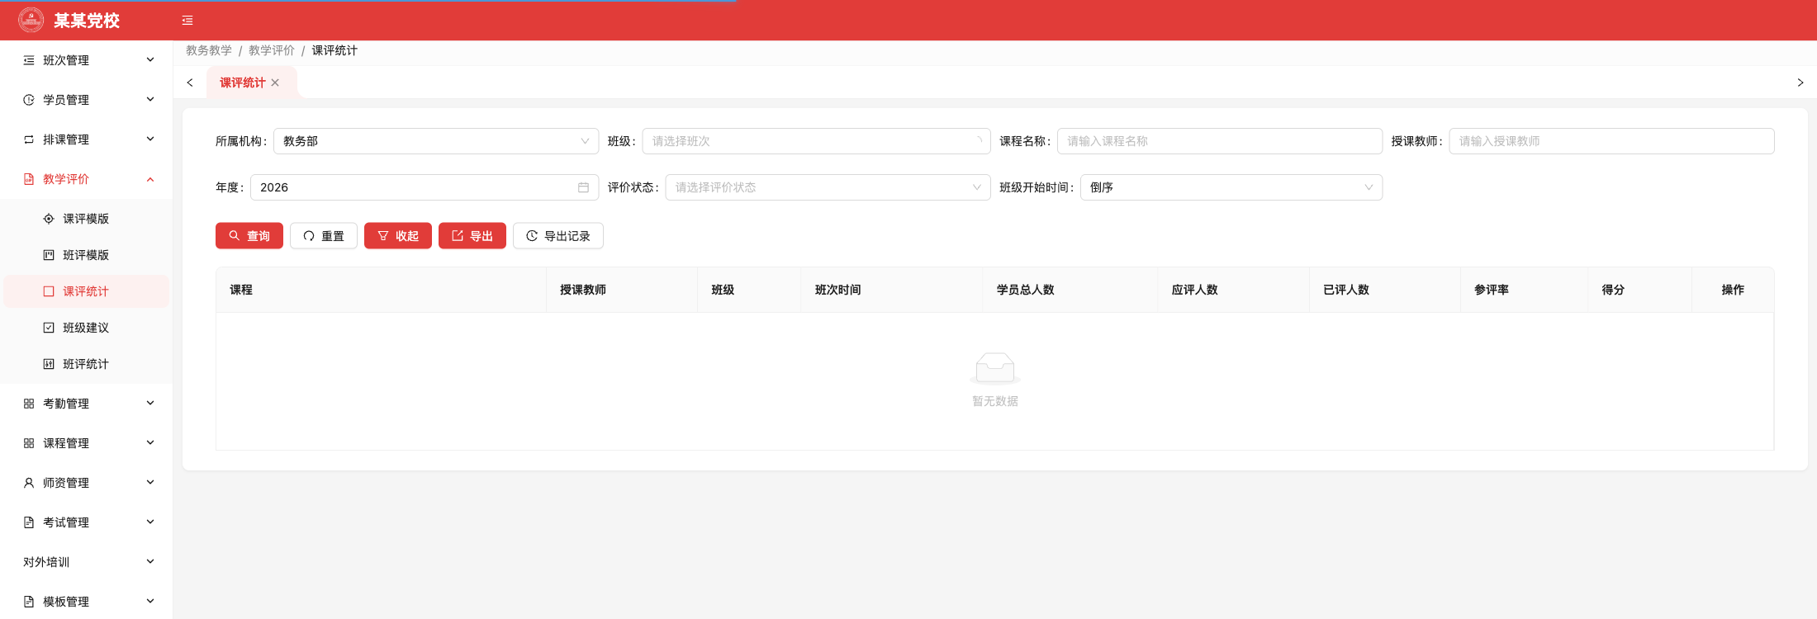Click the party school logo icon

click(31, 20)
